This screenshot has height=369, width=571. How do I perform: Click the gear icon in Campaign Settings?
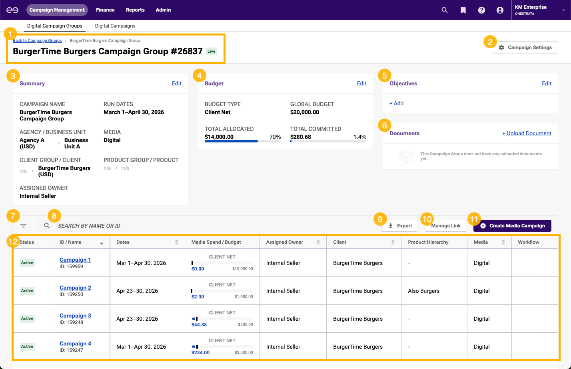501,47
